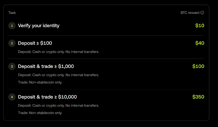218x127 pixels.
Task: Click the BTC reward info icon
Action: click(x=202, y=13)
